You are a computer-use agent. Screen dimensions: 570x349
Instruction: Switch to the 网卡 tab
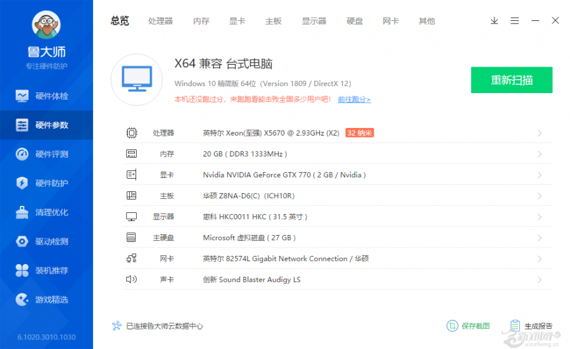coord(391,21)
